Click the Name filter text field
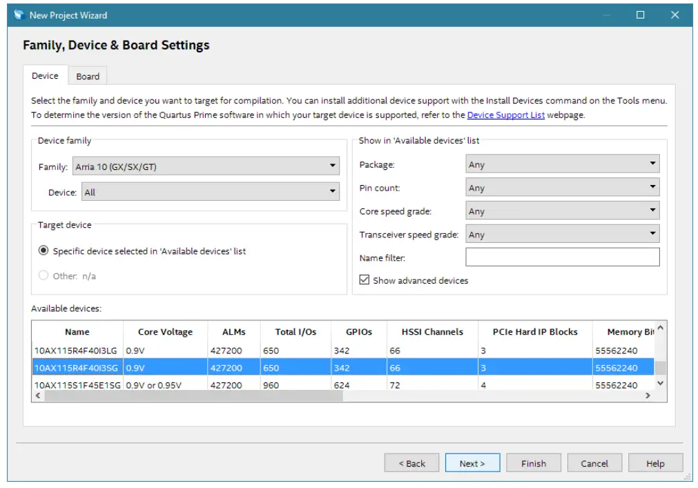The image size is (698, 488). click(562, 257)
